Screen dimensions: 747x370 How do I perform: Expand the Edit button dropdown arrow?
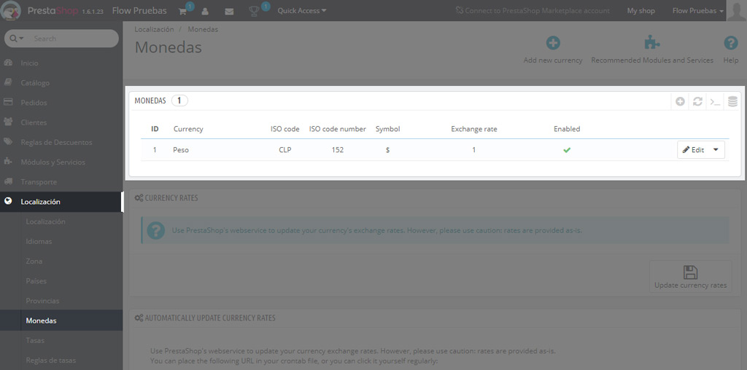[716, 149]
